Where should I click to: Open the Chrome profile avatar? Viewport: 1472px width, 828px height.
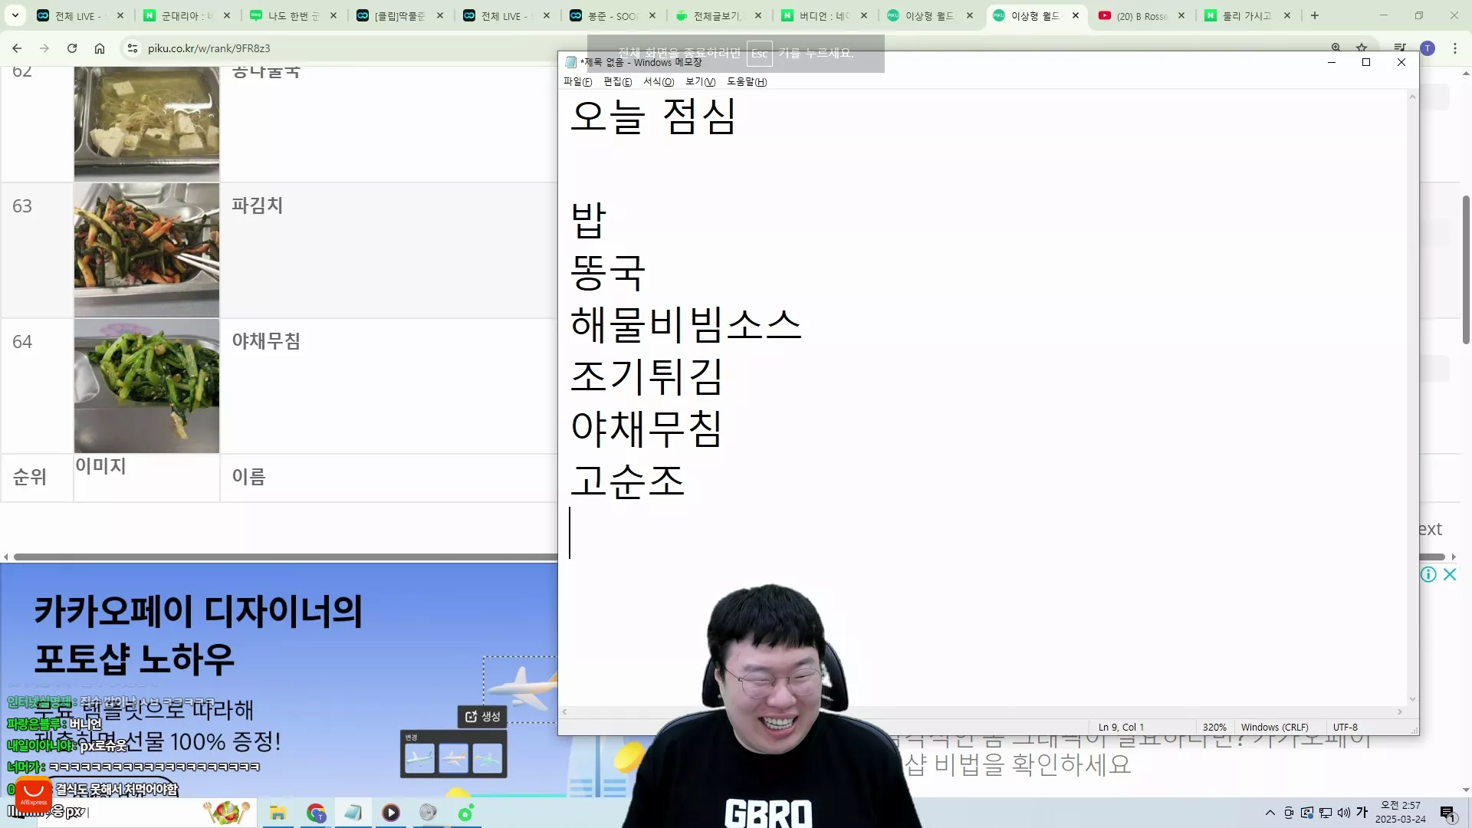point(1428,48)
